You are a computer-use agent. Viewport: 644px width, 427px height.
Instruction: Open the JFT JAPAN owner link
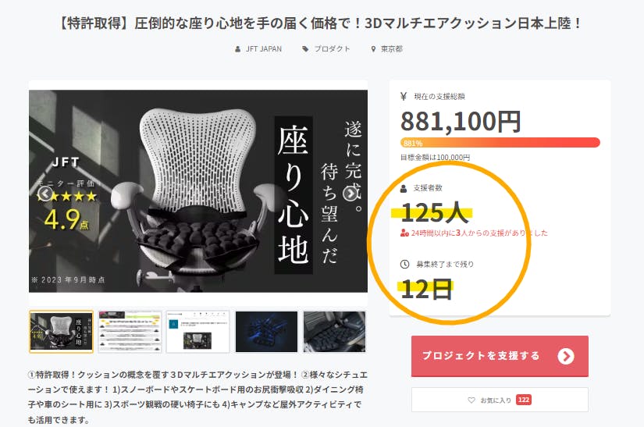(264, 49)
